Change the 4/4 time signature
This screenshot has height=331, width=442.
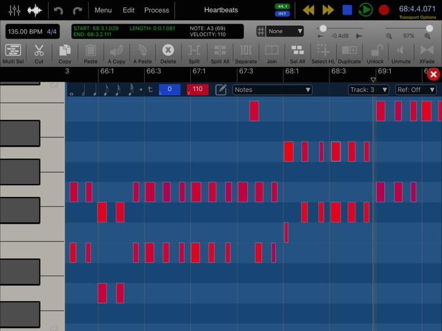point(52,32)
